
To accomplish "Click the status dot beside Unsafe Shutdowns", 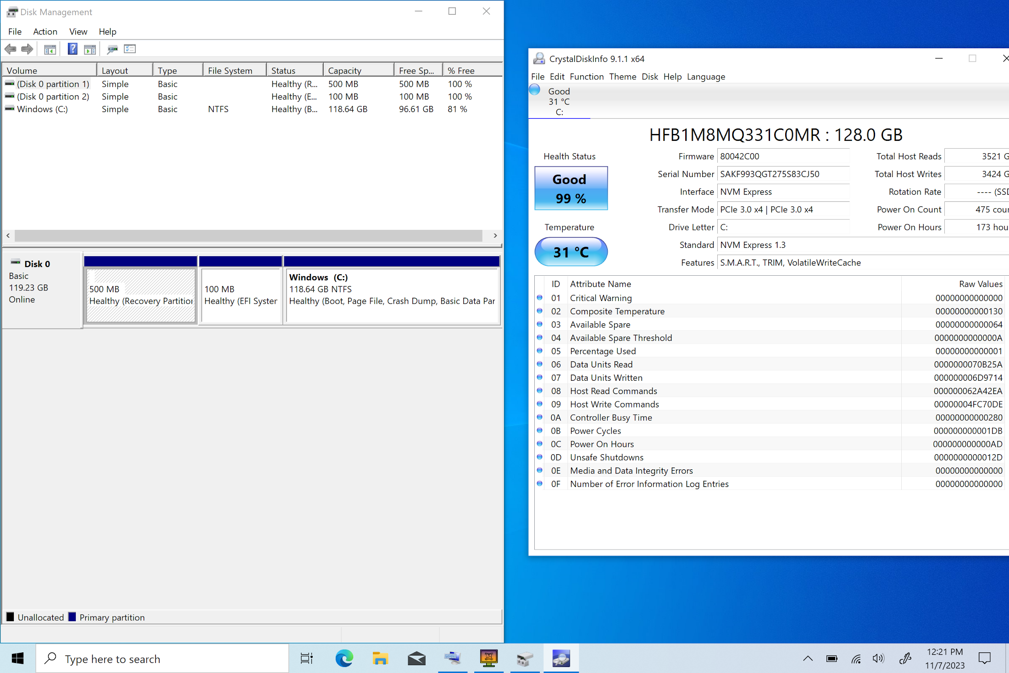I will tap(540, 457).
